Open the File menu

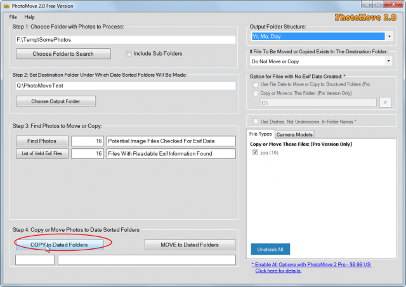(x=13, y=17)
